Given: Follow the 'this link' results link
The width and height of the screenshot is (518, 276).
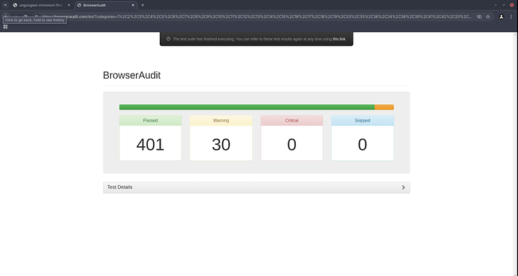Looking at the screenshot, I should [x=339, y=39].
